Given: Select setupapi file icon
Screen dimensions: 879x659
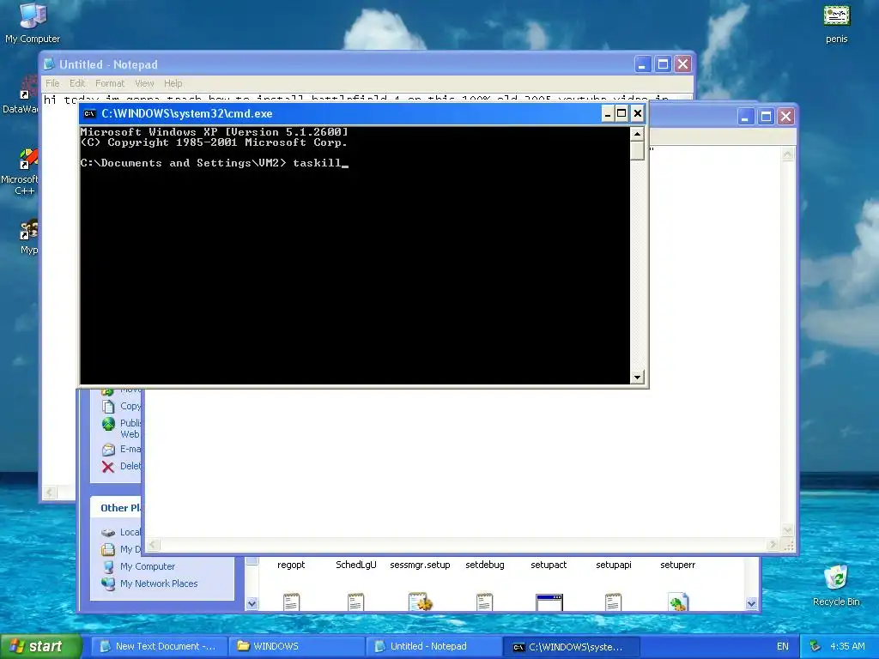Looking at the screenshot, I should pyautogui.click(x=613, y=602).
